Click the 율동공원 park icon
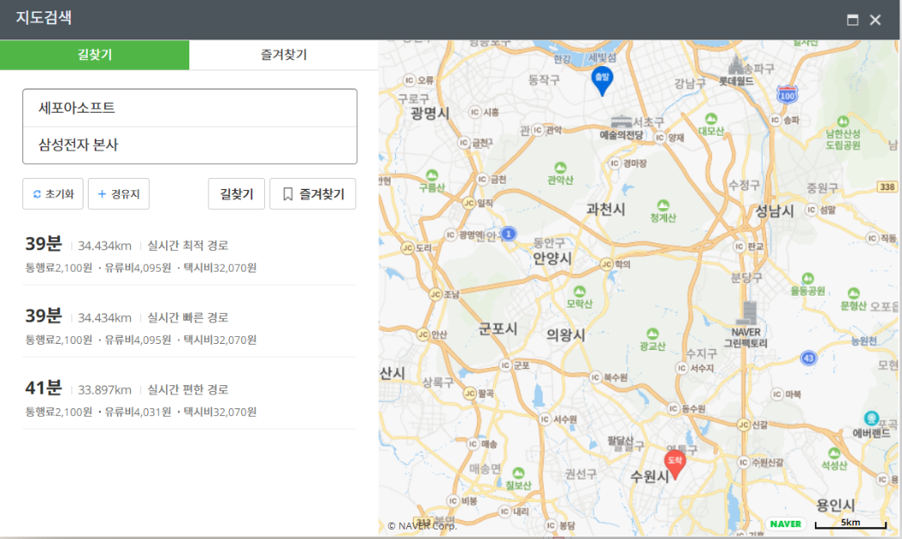Image resolution: width=902 pixels, height=539 pixels. (x=807, y=279)
